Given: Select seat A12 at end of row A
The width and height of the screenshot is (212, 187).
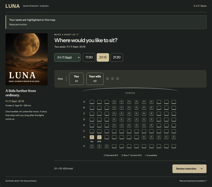Looking at the screenshot, I should [174, 102].
